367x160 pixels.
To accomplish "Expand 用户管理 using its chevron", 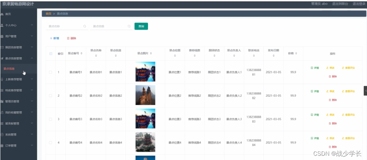I will [32, 36].
